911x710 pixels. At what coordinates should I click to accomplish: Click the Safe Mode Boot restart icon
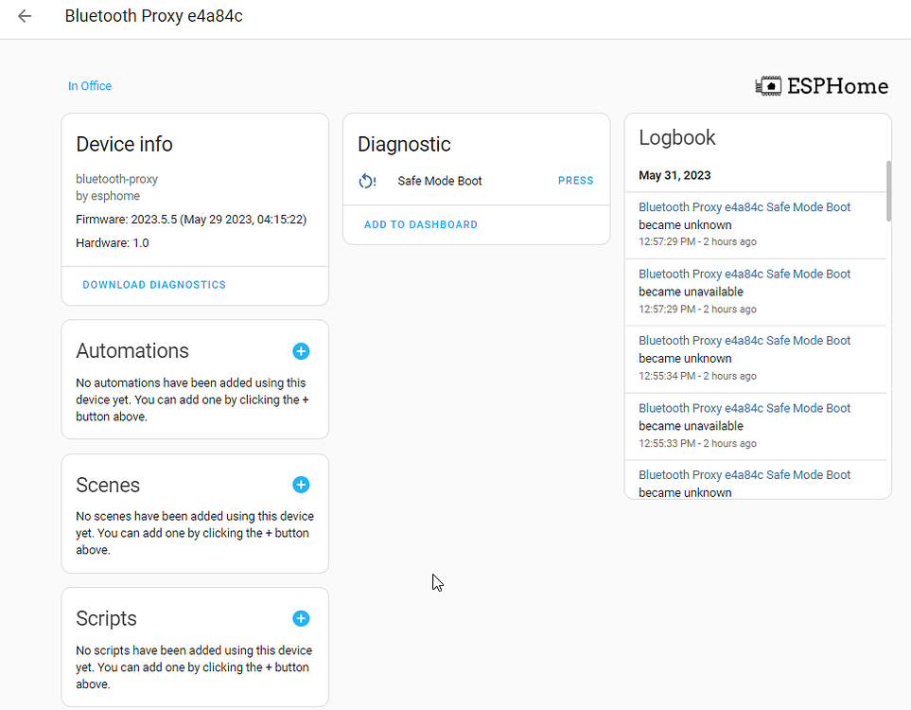(367, 180)
